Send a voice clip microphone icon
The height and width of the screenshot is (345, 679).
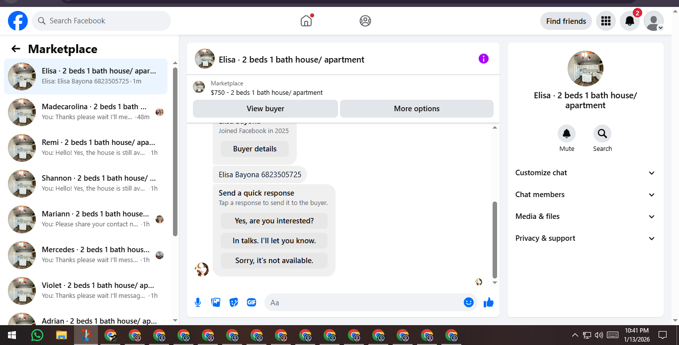[198, 302]
